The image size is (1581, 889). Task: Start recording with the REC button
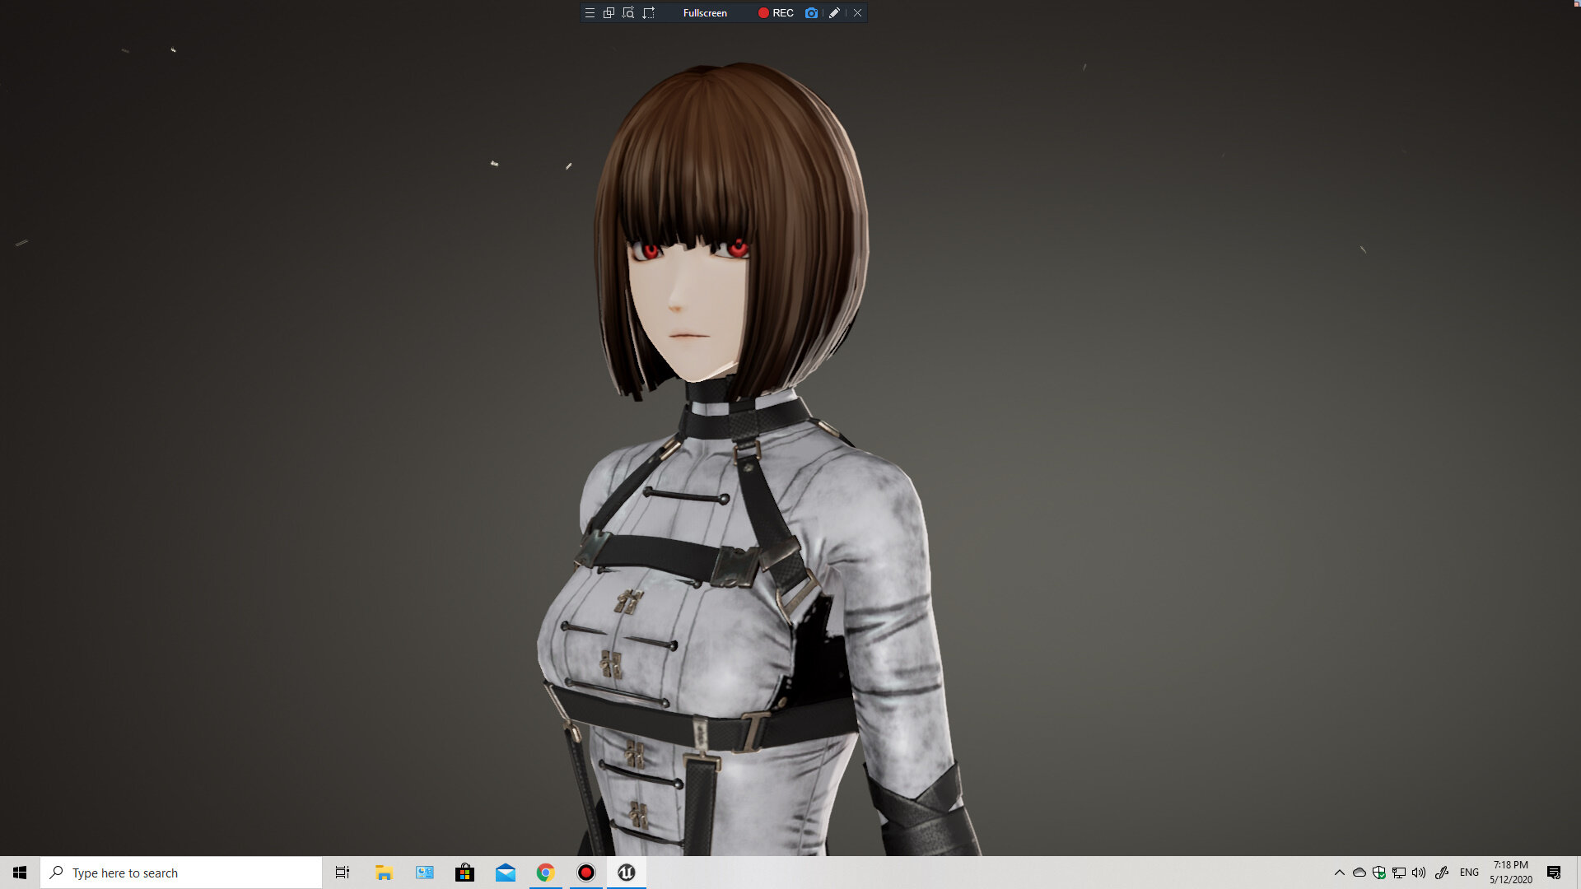coord(776,13)
